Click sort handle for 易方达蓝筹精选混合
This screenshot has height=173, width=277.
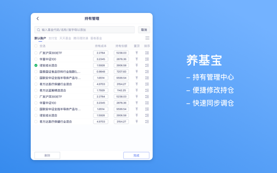coord(147,90)
